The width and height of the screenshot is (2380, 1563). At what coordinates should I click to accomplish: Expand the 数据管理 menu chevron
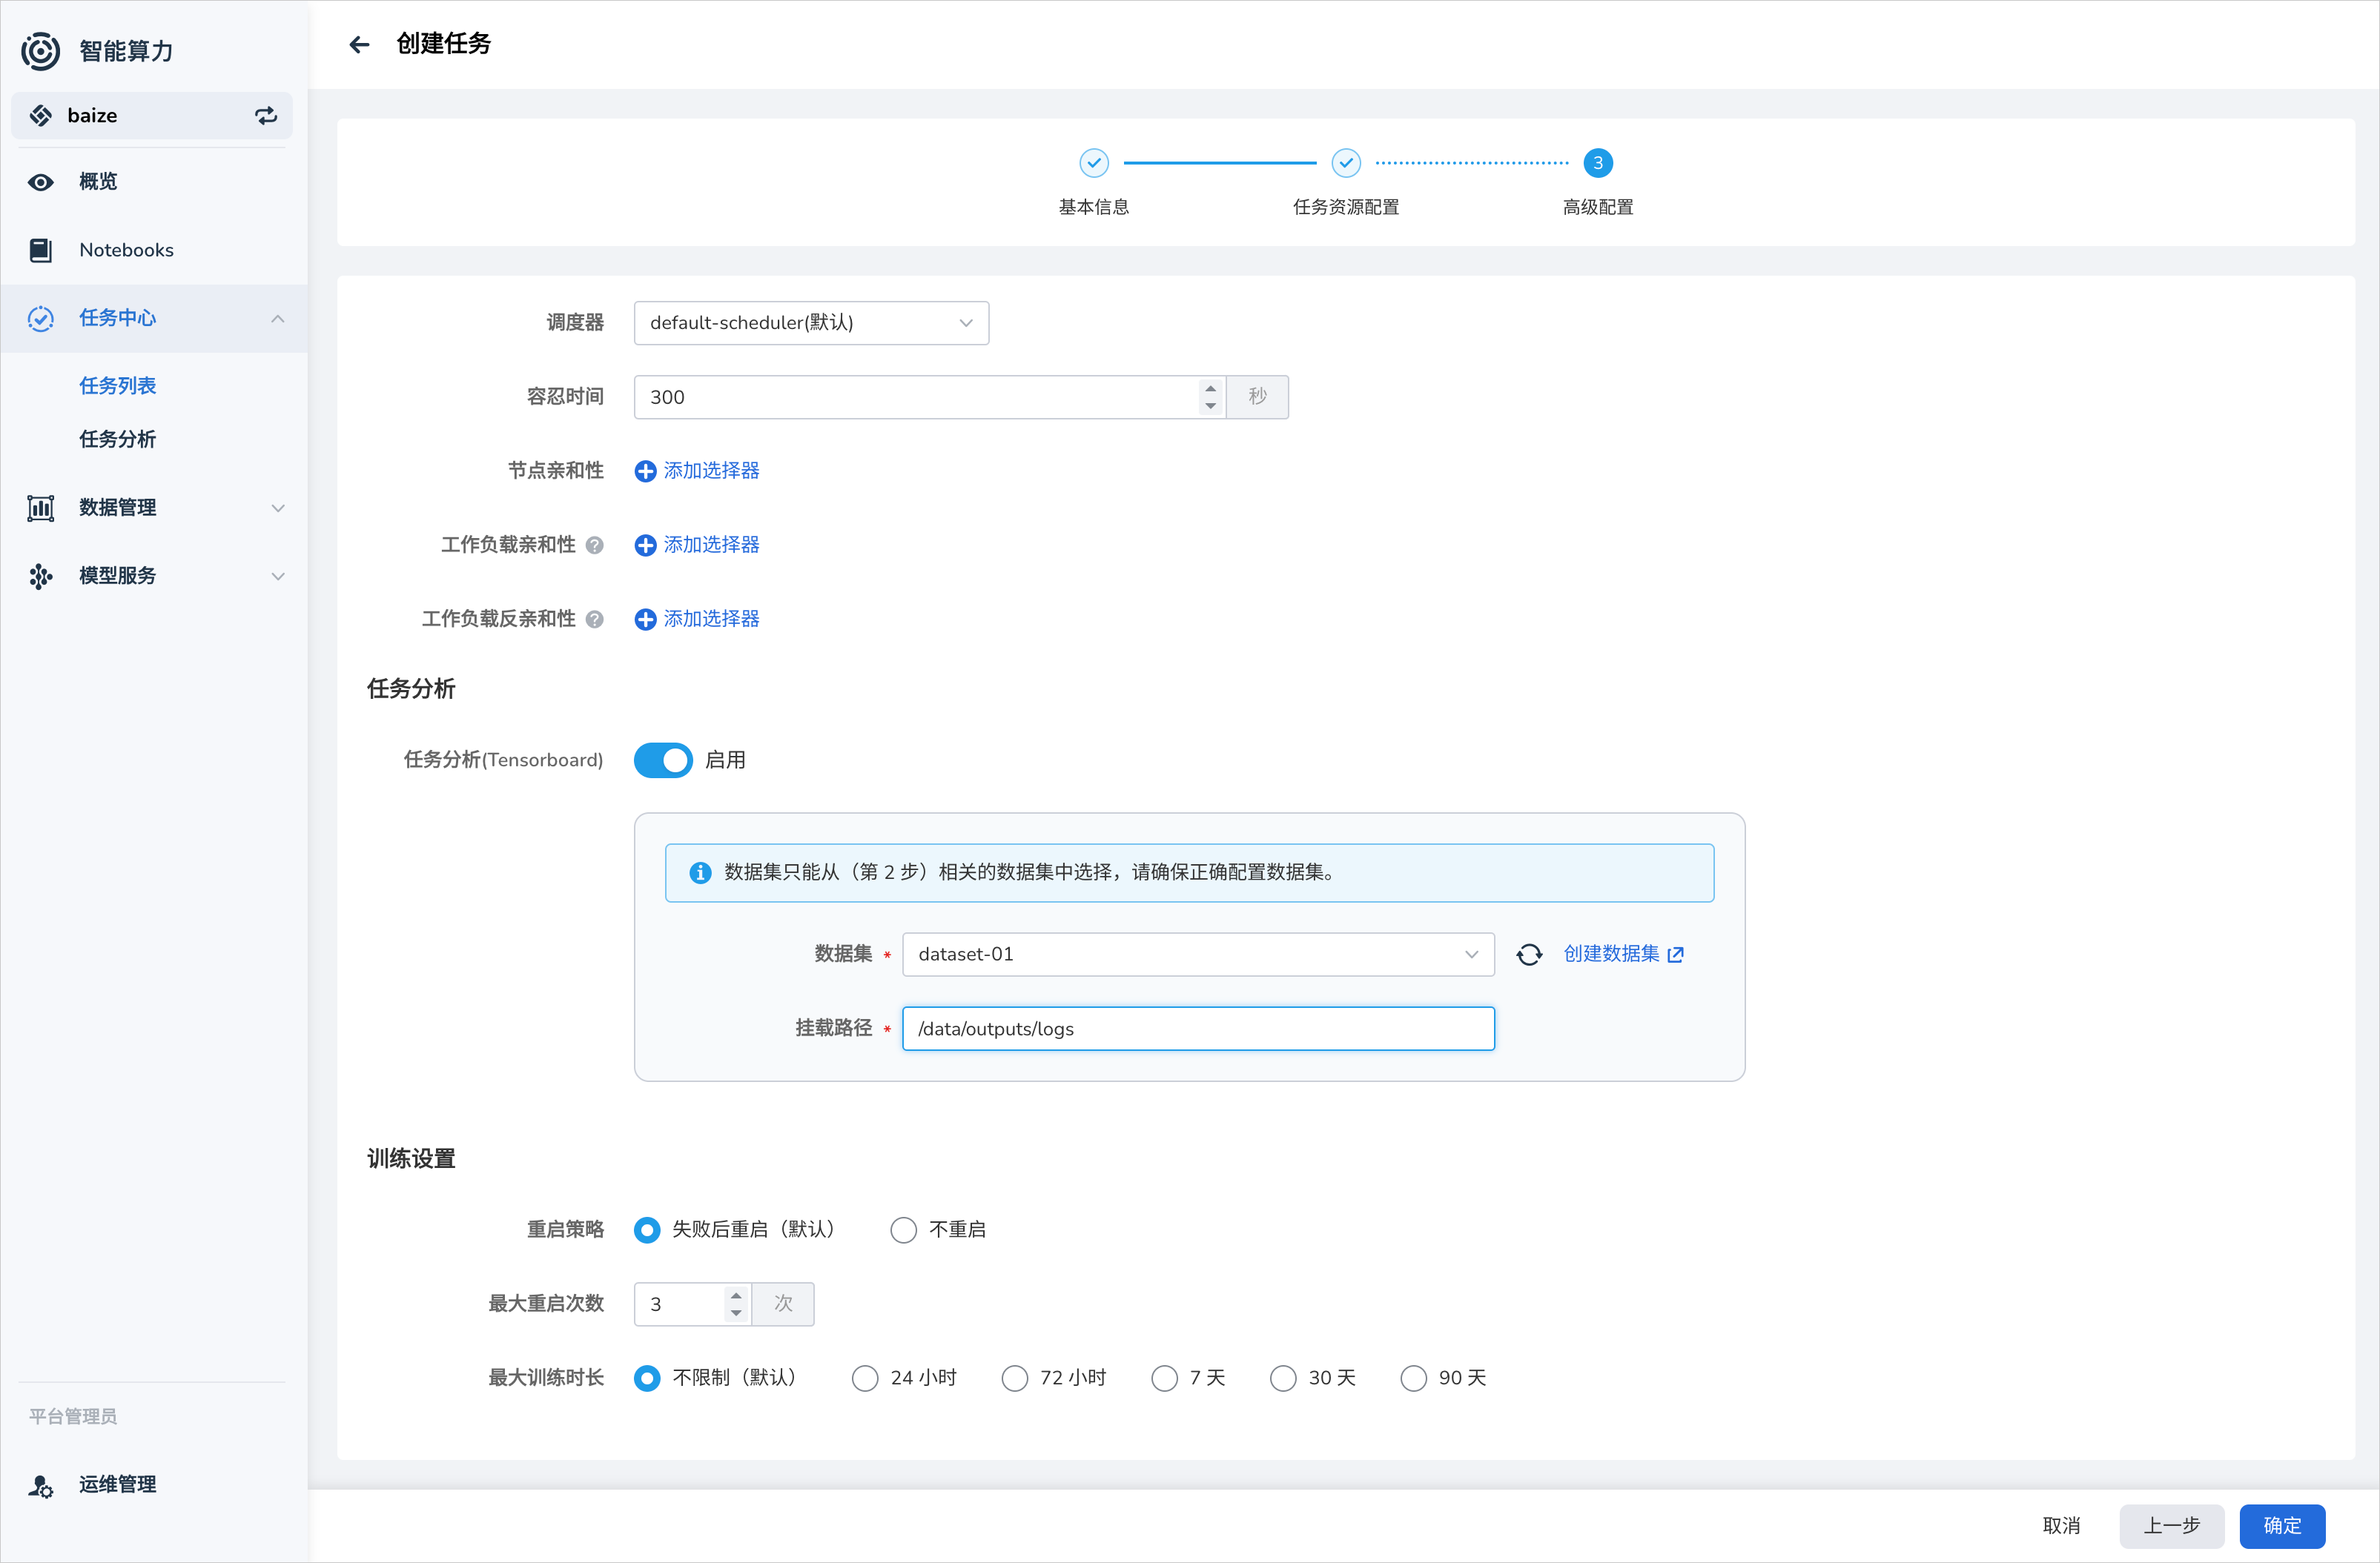click(x=278, y=508)
